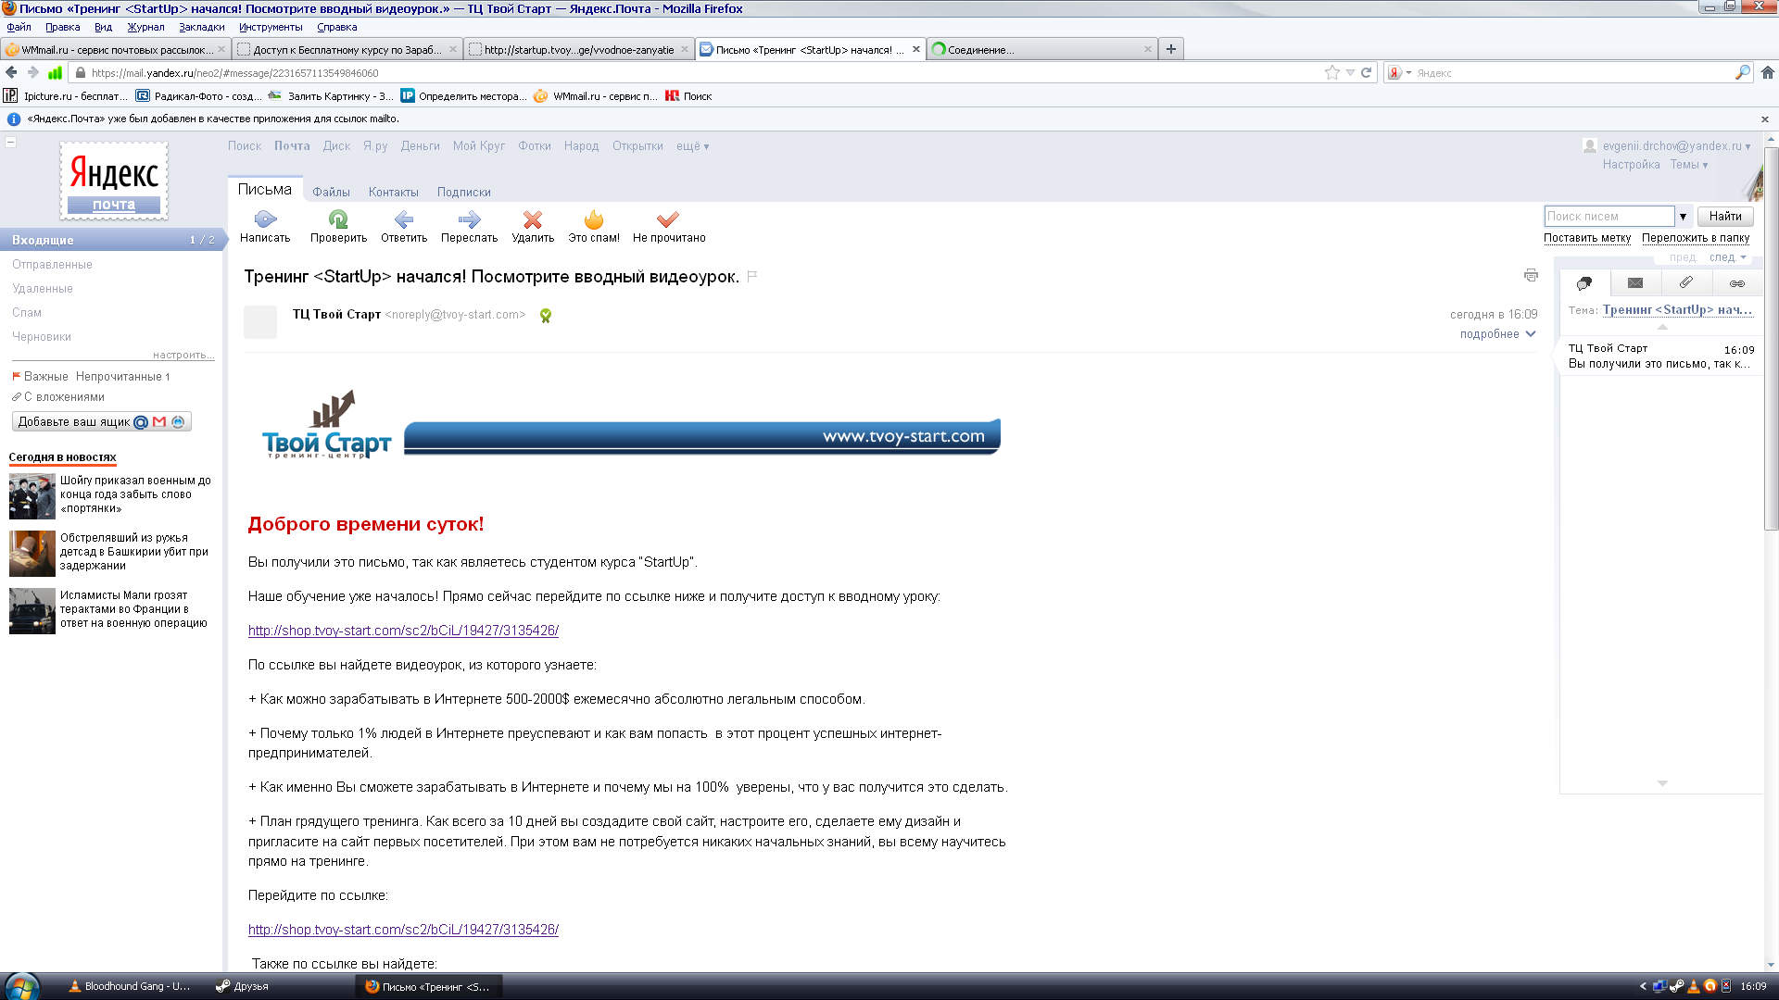Click the Ответить reply arrow icon

coord(404,219)
